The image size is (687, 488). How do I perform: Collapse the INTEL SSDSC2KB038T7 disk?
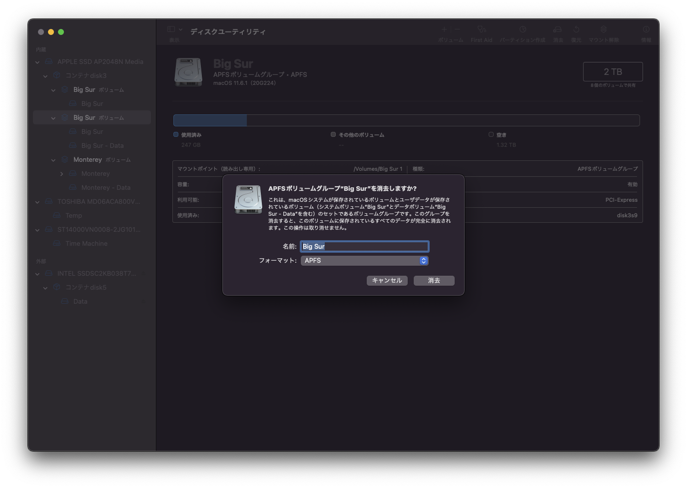tap(37, 274)
